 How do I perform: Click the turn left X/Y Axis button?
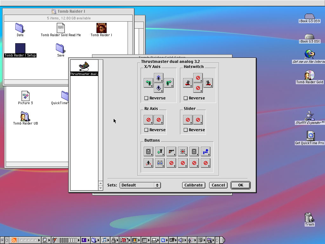point(148,83)
